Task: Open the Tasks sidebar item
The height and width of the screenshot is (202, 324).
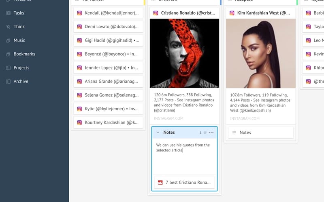Action: coord(19,13)
